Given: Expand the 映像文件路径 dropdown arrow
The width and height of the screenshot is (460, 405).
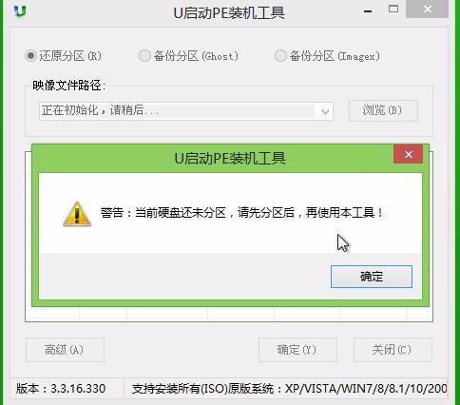Looking at the screenshot, I should [x=325, y=111].
